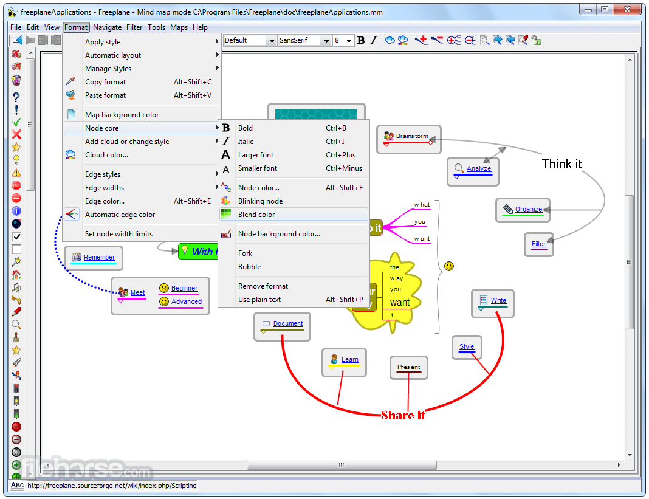Open the font size 8 dropdown
649x499 pixels.
coord(349,41)
